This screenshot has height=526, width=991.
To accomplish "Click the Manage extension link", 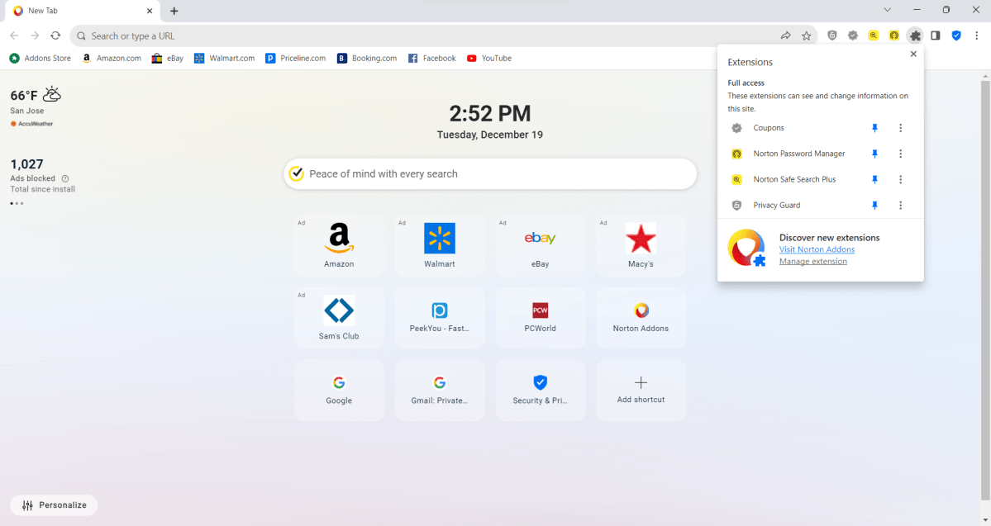I will point(812,262).
